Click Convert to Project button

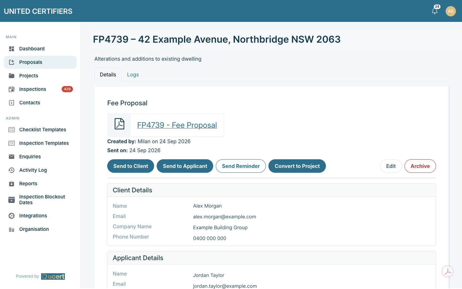[297, 166]
